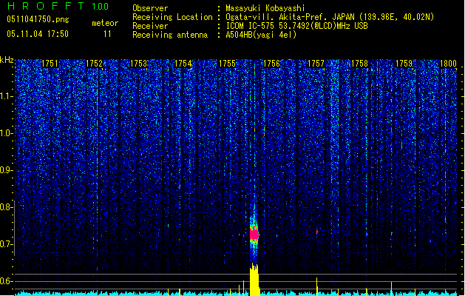The height and width of the screenshot is (296, 465).
Task: Click the 1759 time marker
Action: click(404, 64)
